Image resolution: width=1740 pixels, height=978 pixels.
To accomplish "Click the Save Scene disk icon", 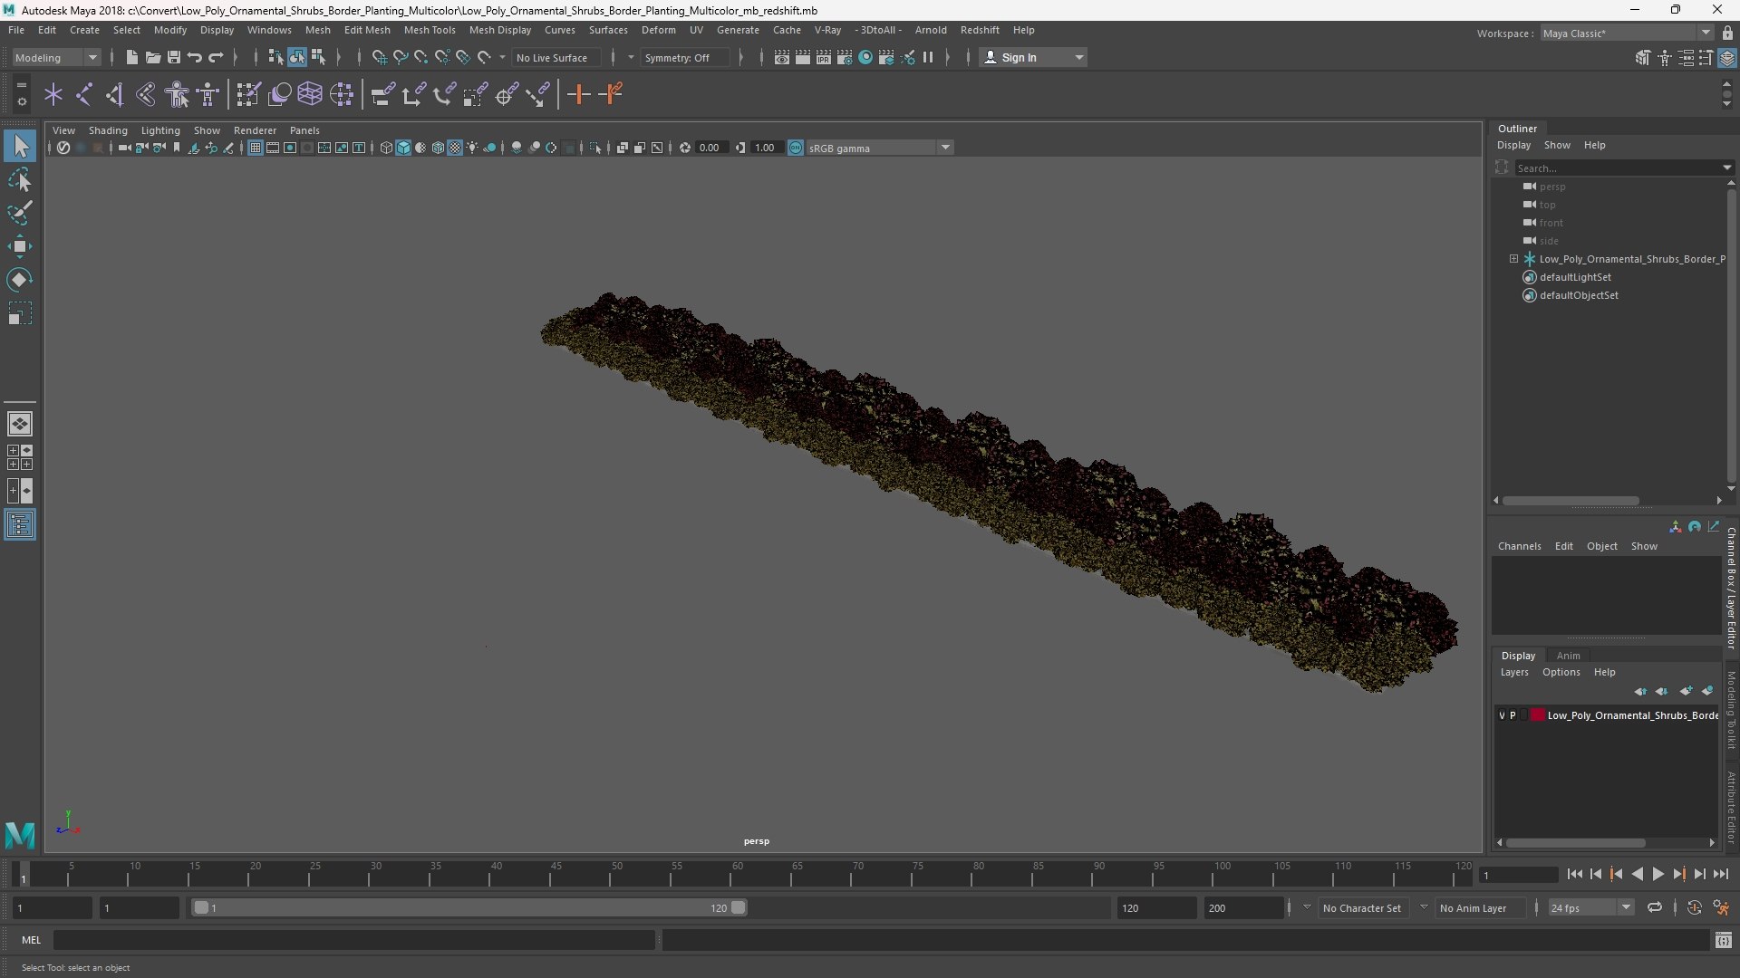I will [x=174, y=57].
